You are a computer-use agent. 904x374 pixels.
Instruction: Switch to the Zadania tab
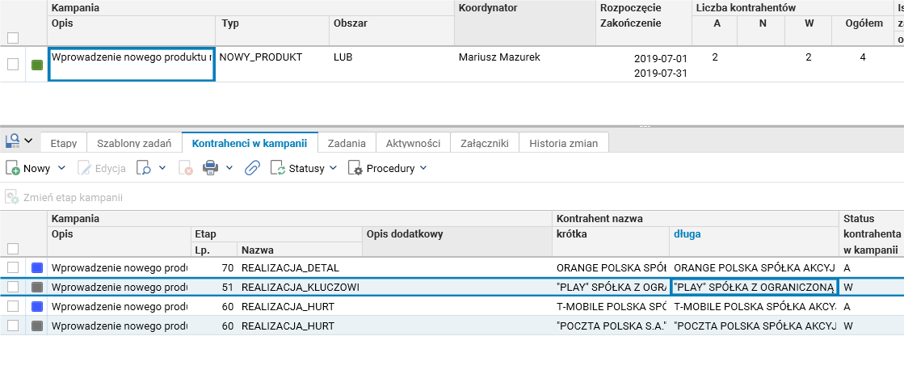(347, 143)
